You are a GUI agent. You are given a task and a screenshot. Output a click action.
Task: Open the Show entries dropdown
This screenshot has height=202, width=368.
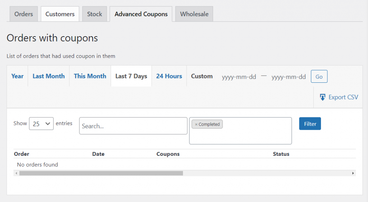[x=41, y=124]
